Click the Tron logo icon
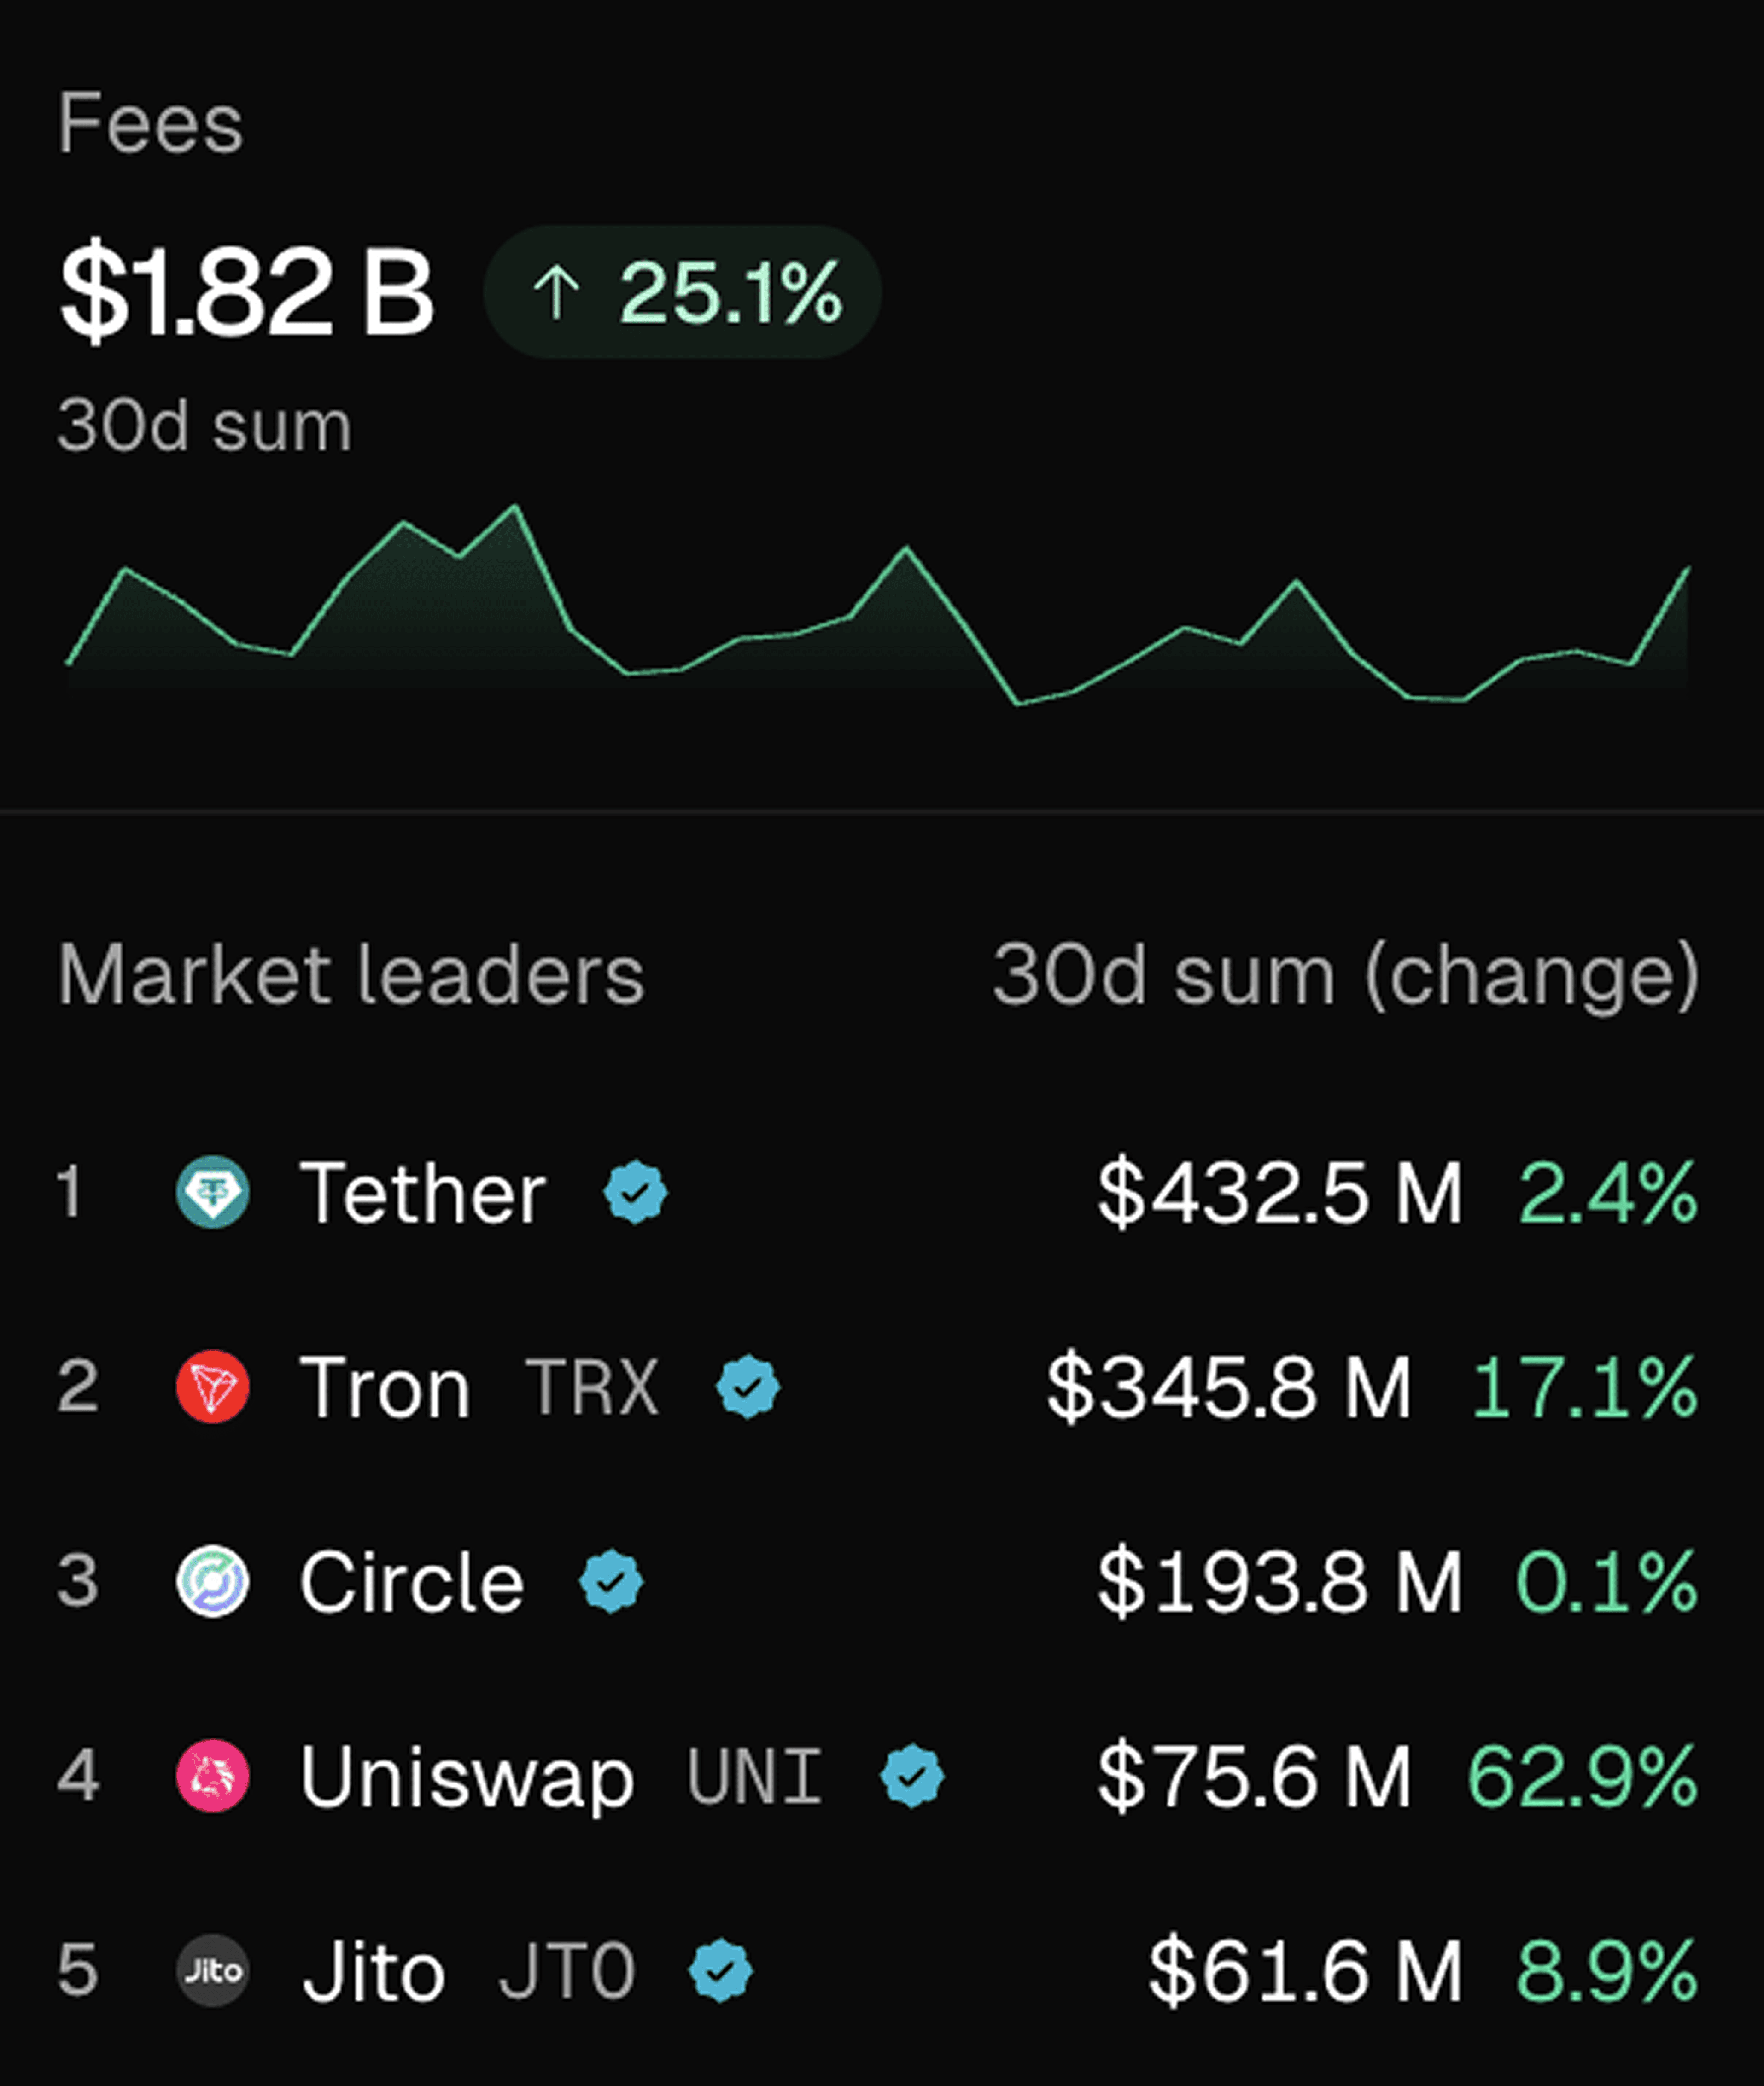Image resolution: width=1764 pixels, height=2086 pixels. [x=212, y=1387]
